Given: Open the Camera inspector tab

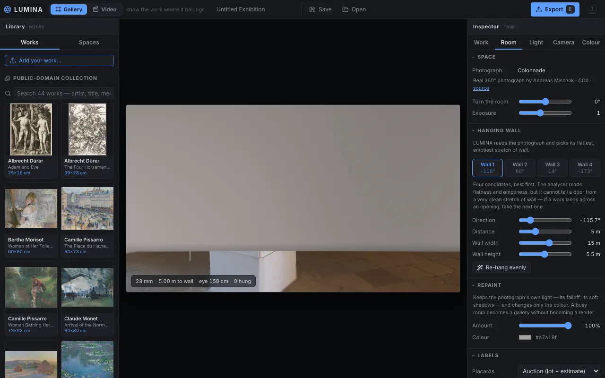Looking at the screenshot, I should [563, 43].
